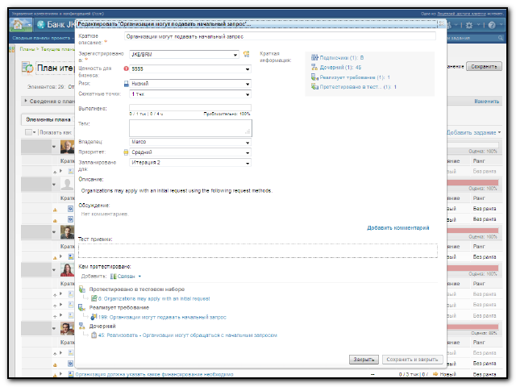Click the test case icon of item 8

click(x=94, y=298)
